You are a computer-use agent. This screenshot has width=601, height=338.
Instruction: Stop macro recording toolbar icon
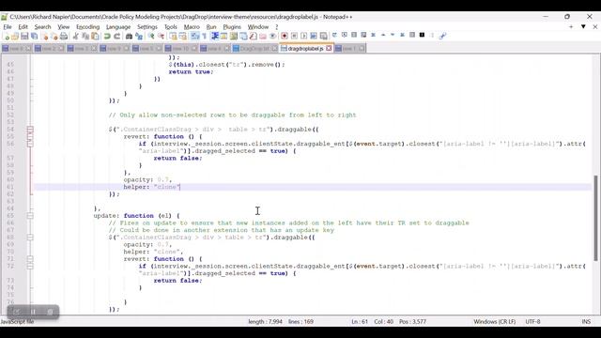294,36
